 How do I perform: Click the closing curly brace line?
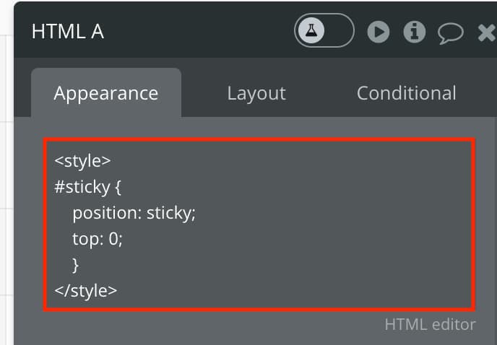point(75,265)
